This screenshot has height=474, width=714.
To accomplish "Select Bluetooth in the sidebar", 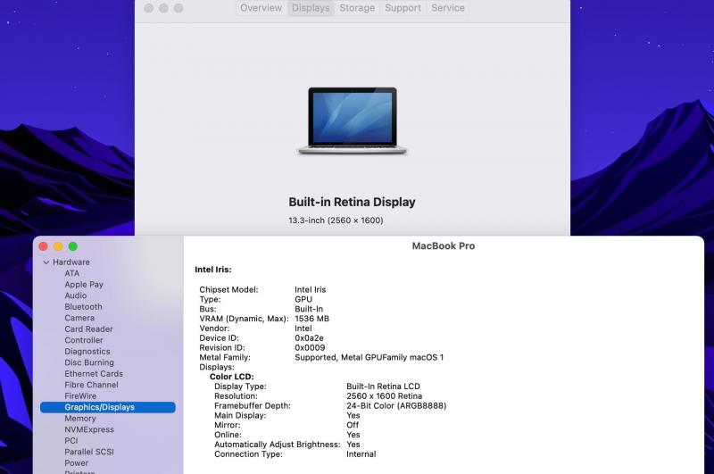I will tap(83, 307).
